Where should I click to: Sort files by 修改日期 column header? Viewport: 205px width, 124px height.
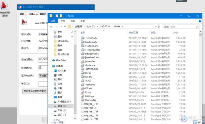pos(133,32)
